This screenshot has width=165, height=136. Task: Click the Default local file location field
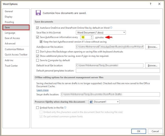(110, 66)
